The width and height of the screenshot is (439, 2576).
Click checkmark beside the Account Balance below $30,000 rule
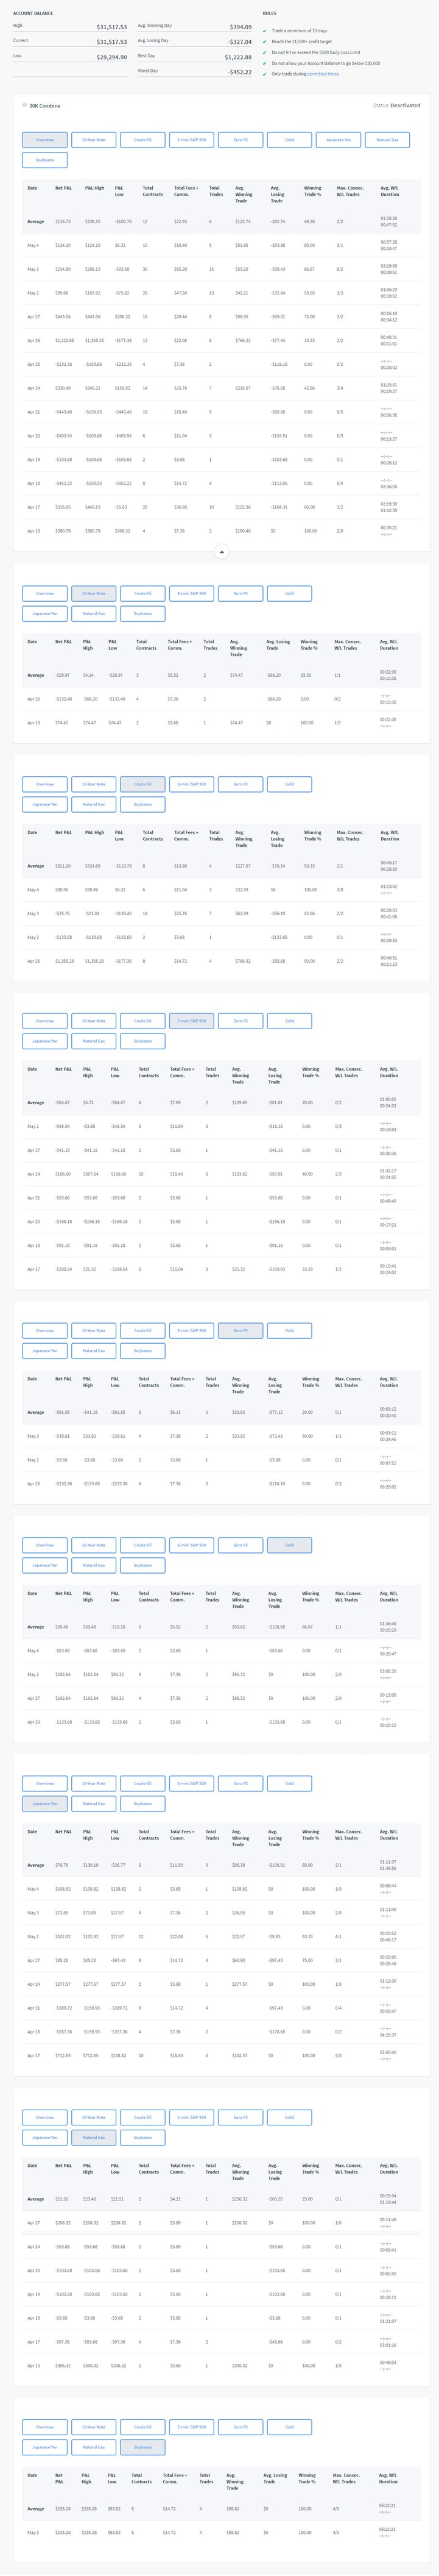[x=264, y=63]
